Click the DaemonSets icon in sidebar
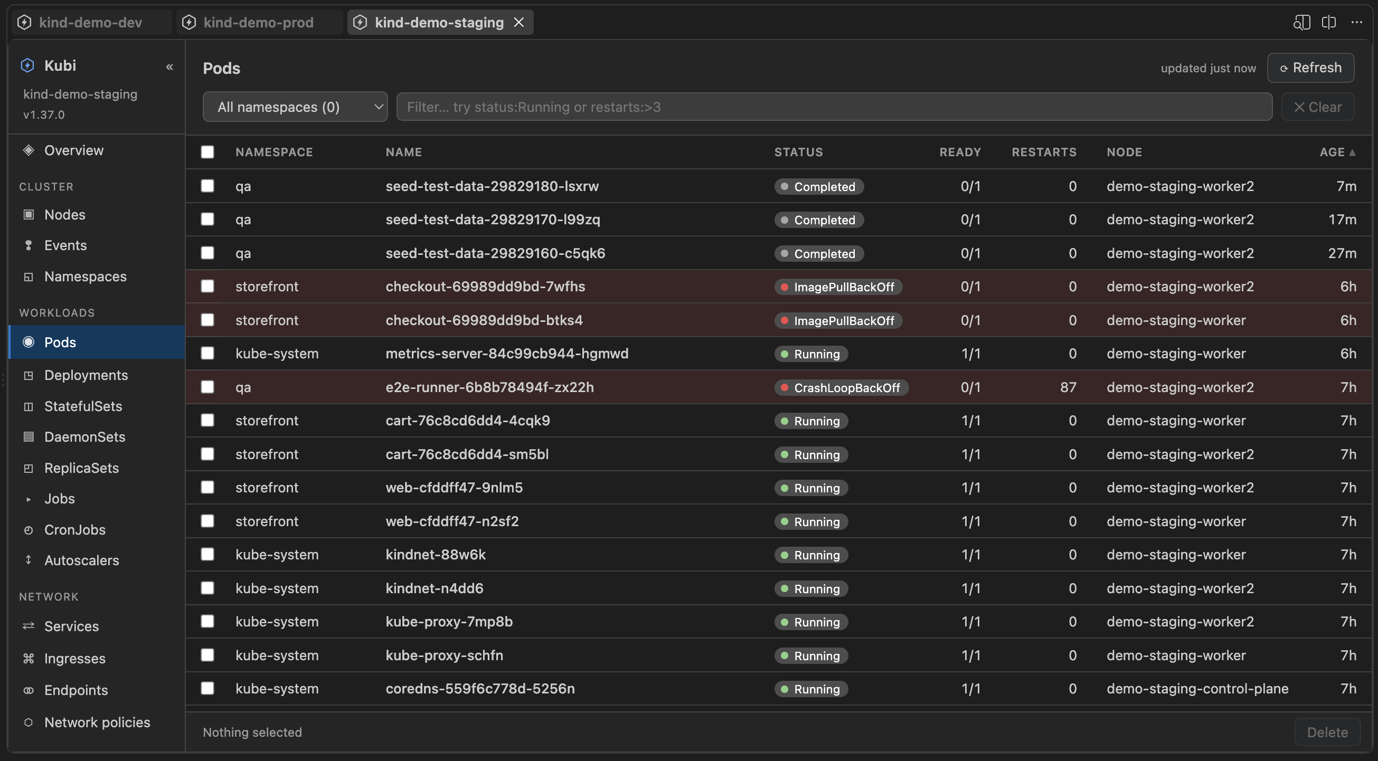1378x761 pixels. [29, 437]
